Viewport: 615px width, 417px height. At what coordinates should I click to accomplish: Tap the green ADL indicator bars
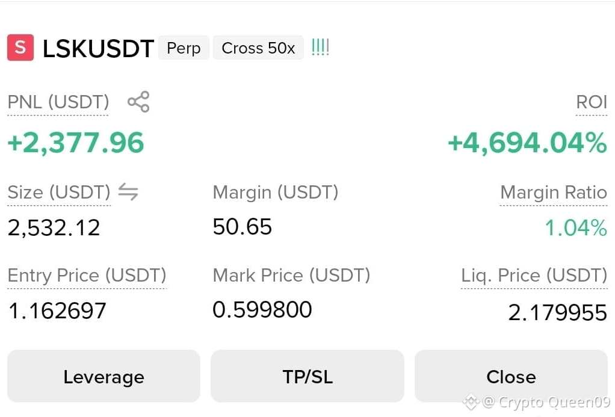click(x=320, y=47)
